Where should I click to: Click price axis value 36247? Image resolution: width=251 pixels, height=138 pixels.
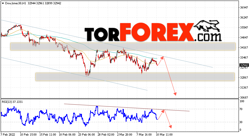[244, 17]
